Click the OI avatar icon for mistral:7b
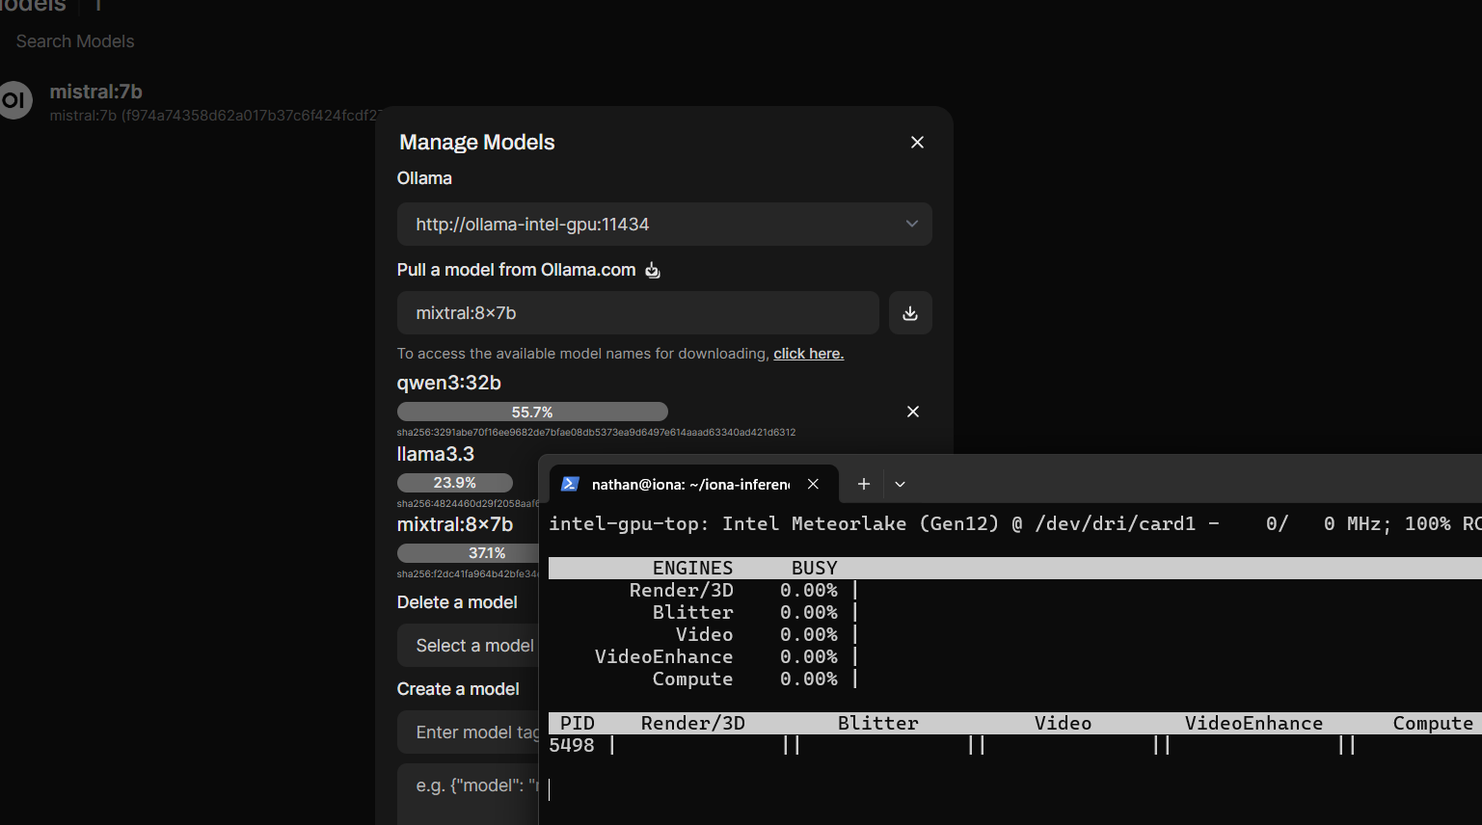Viewport: 1482px width, 825px height. (x=14, y=100)
